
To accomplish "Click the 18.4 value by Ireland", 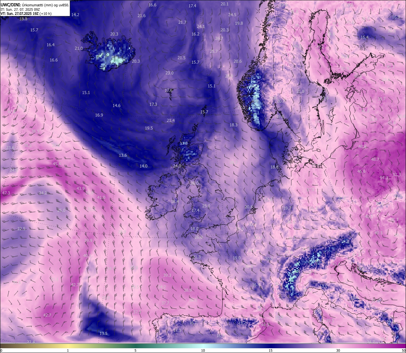I will click(x=175, y=201).
